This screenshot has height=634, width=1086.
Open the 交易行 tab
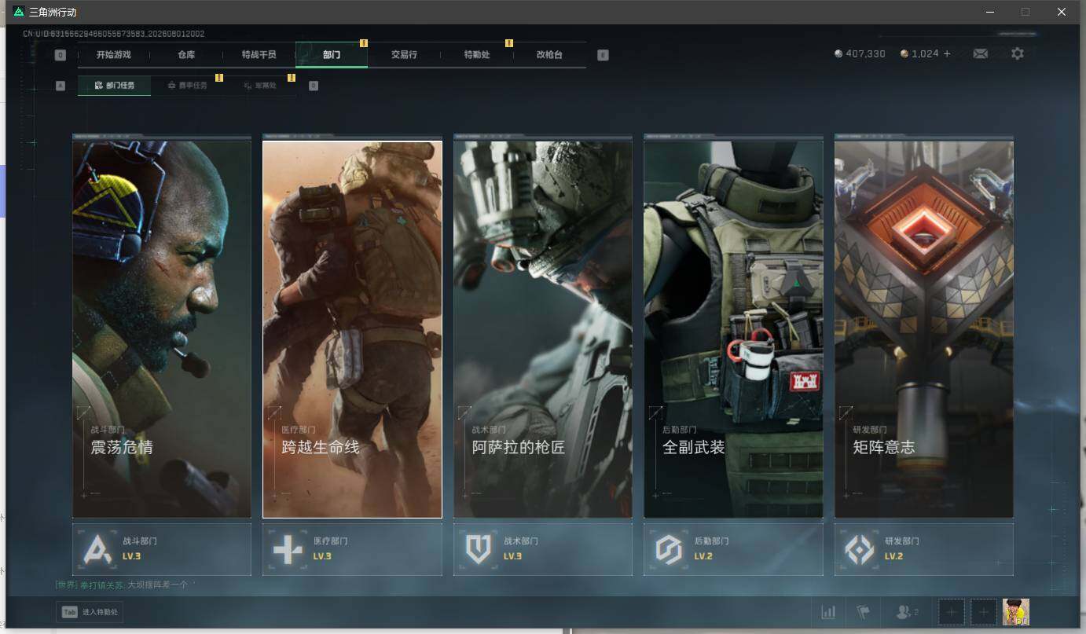tap(404, 55)
